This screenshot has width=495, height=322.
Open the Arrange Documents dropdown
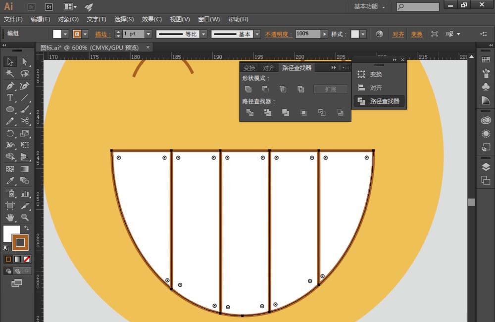70,6
